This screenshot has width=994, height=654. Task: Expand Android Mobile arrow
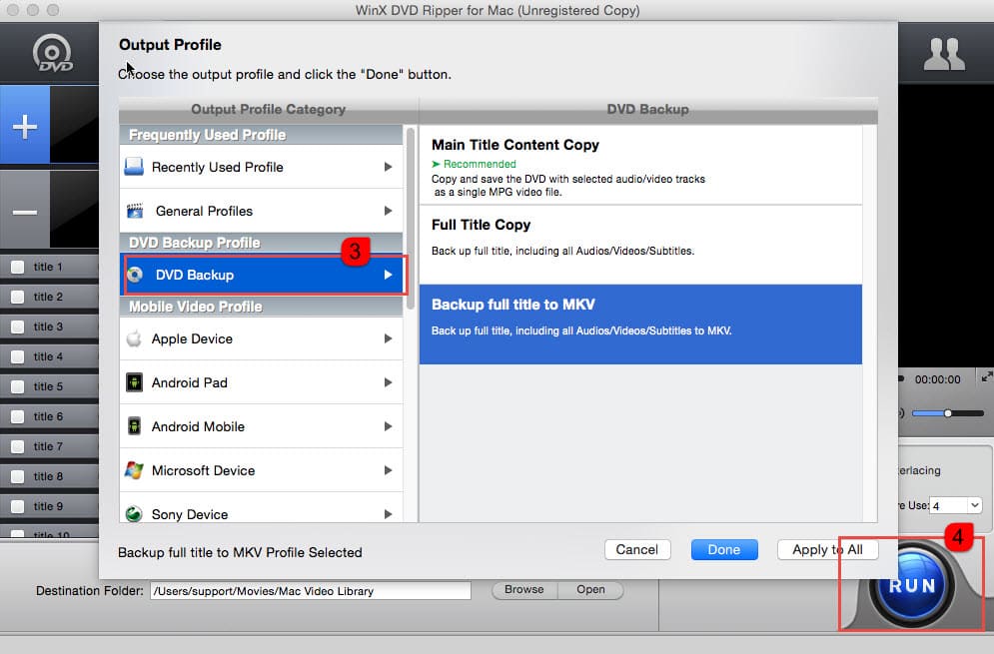pos(388,426)
